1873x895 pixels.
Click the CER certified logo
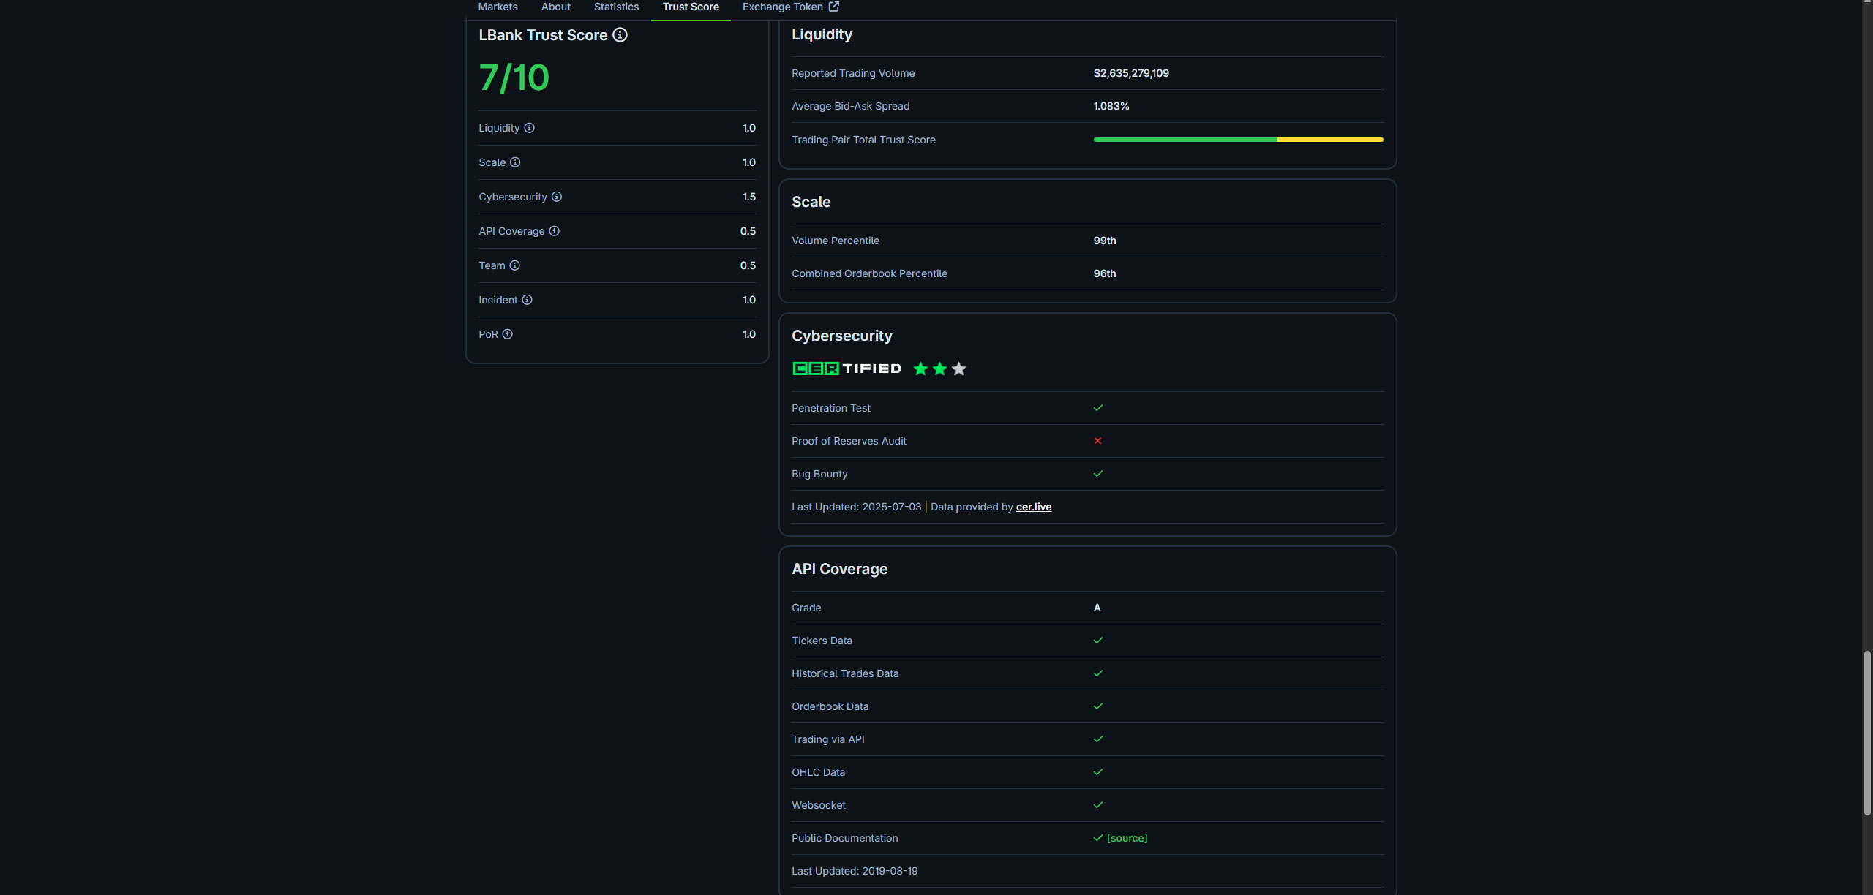(x=847, y=369)
